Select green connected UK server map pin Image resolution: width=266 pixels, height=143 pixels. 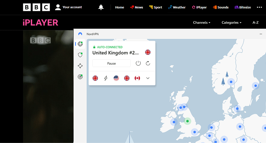(x=187, y=121)
